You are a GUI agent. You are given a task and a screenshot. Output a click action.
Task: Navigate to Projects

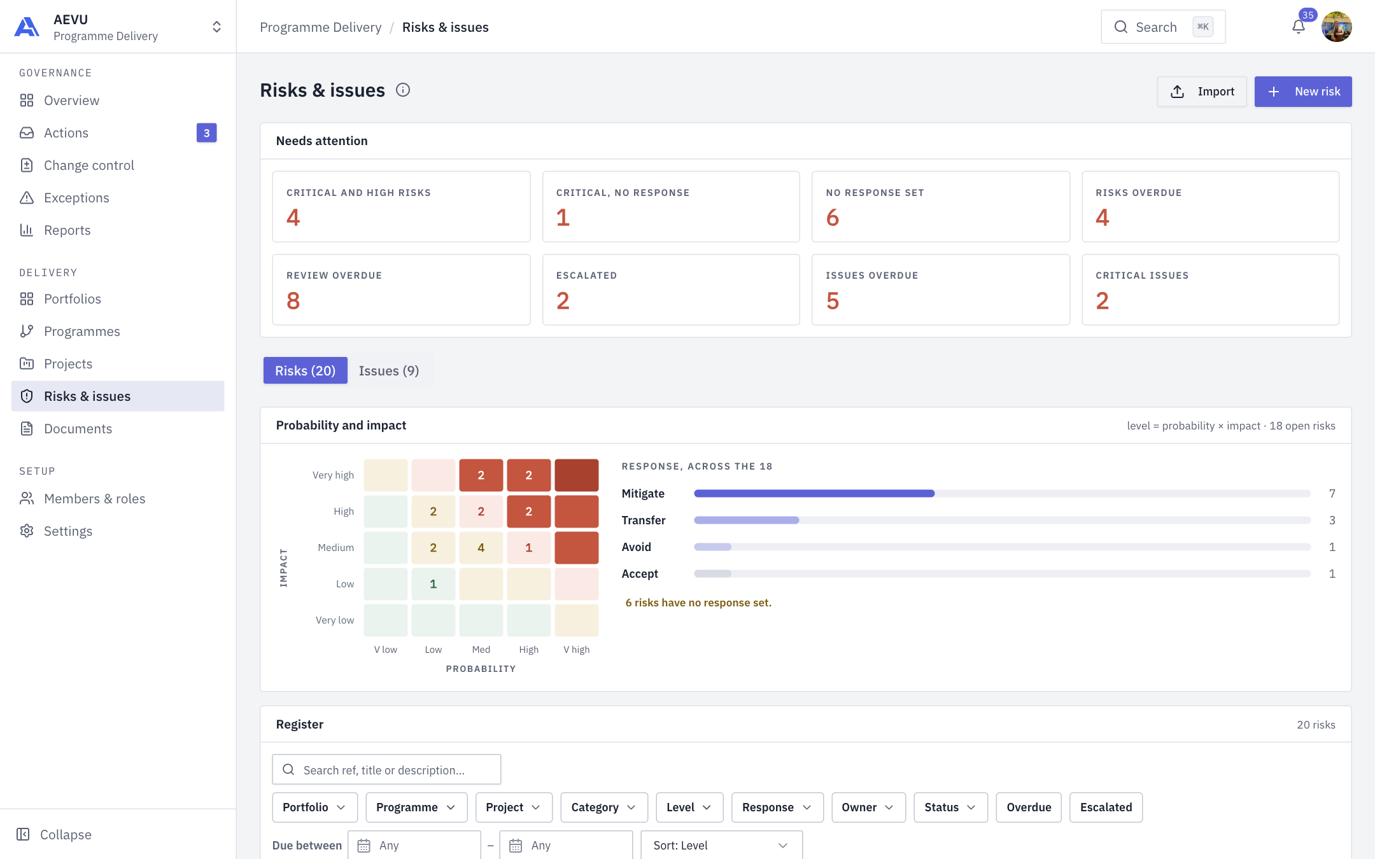[x=118, y=364]
